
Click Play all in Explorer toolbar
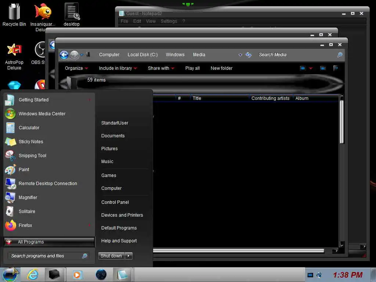(192, 68)
